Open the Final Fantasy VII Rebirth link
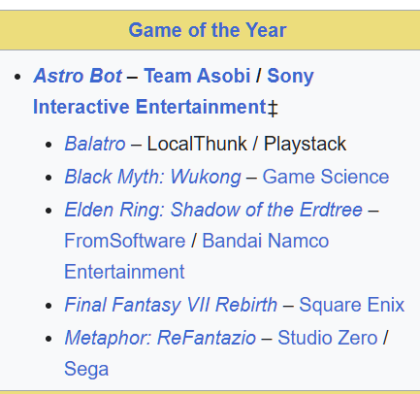Screen dimensions: 420x394 tap(171, 305)
